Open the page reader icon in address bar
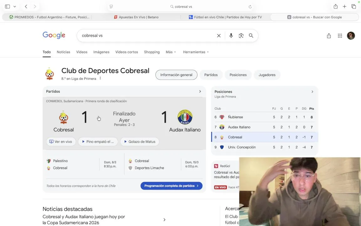The height and width of the screenshot is (226, 361). [111, 7]
